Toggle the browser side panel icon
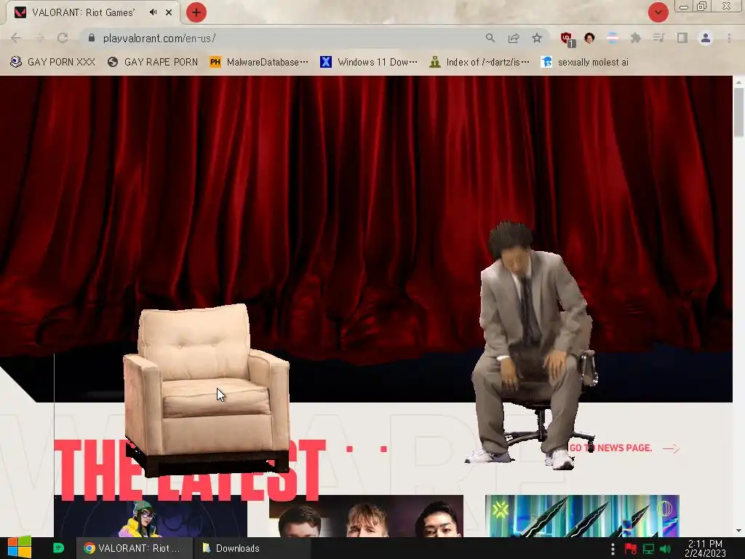 tap(682, 38)
